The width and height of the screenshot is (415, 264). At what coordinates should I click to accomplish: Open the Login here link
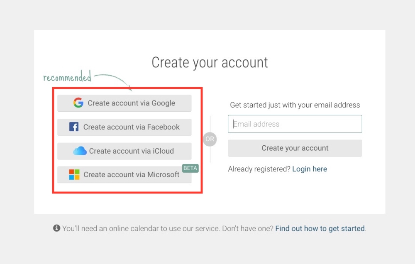click(310, 169)
